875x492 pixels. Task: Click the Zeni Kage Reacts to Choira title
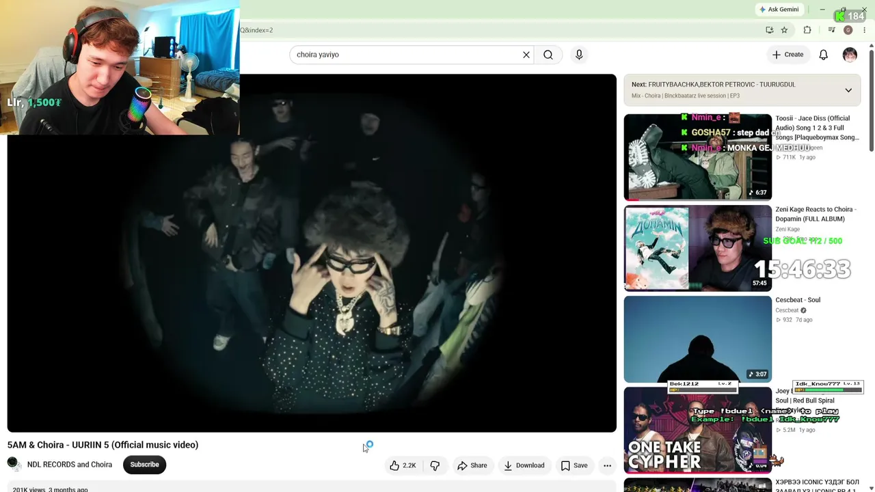816,214
